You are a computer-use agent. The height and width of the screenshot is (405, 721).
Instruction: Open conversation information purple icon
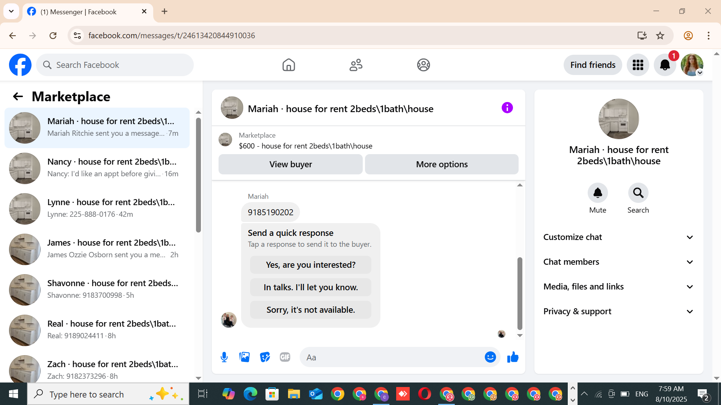point(507,108)
